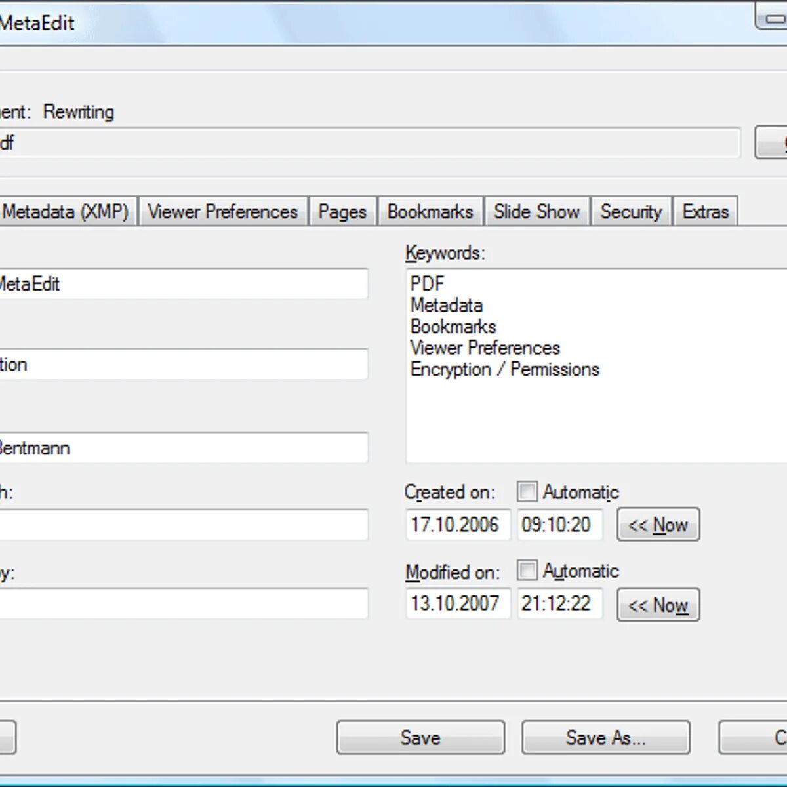The height and width of the screenshot is (787, 787).
Task: Click the field containing MetaEdit text
Action: click(184, 284)
